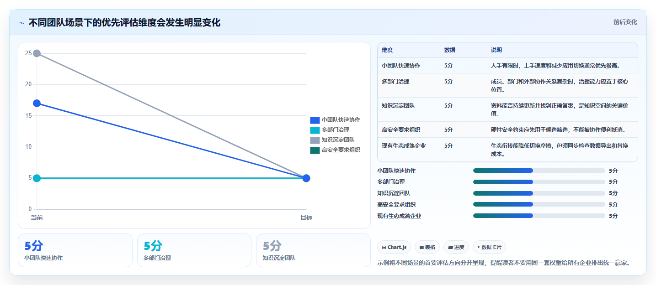The width and height of the screenshot is (656, 285).
Task: Click the icon in the Chart.js tag
Action: pos(384,247)
